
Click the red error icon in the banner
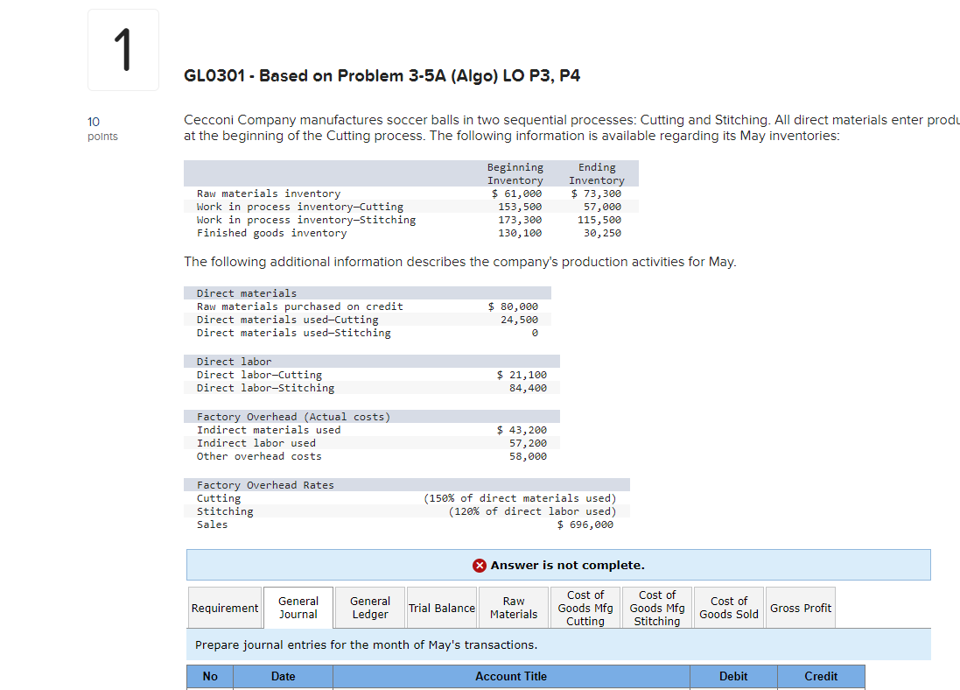click(x=480, y=565)
